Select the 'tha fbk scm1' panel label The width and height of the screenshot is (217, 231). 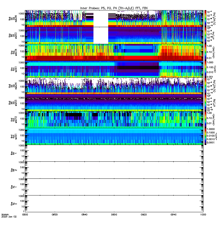(14, 69)
